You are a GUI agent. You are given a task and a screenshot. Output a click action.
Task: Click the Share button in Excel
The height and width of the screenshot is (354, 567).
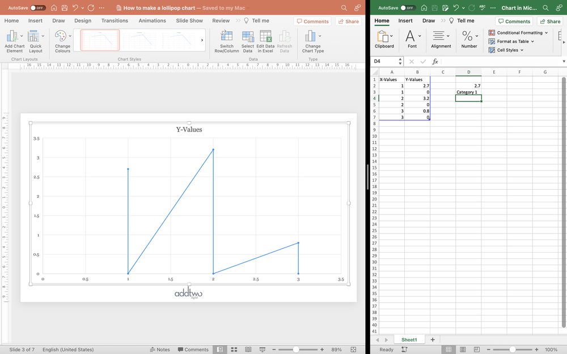(550, 20)
